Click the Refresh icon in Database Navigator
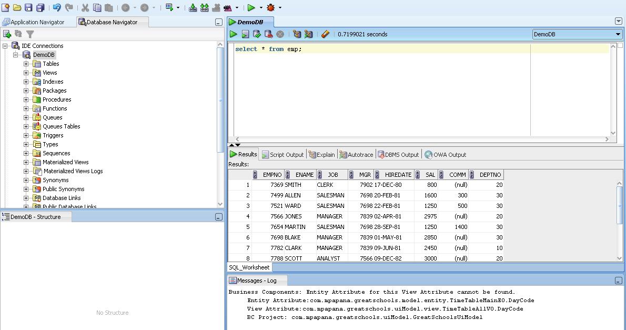626x330 pixels. point(18,34)
